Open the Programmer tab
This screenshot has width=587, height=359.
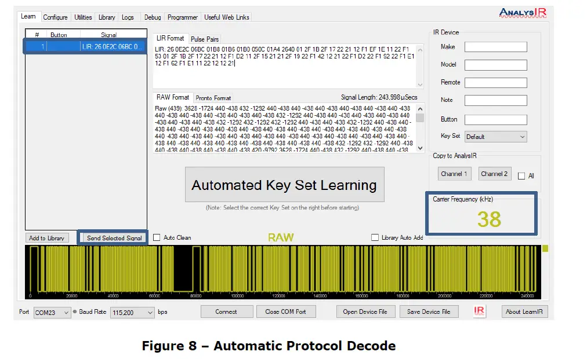182,17
